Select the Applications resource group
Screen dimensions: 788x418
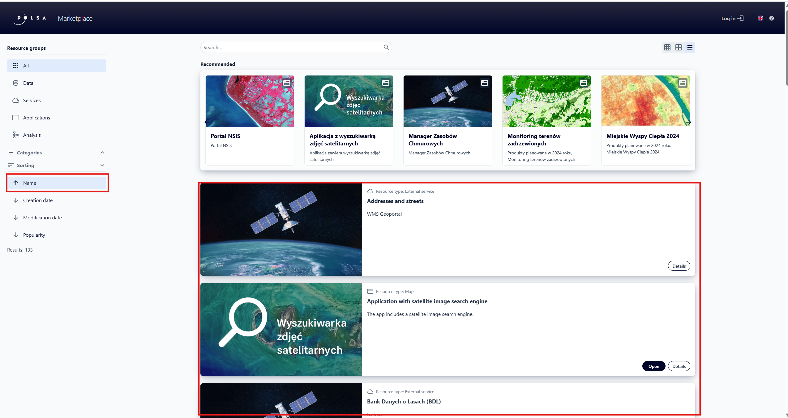click(x=36, y=118)
